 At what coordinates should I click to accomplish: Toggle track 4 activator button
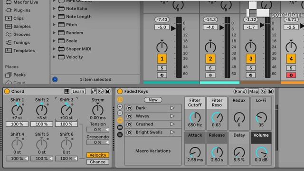pyautogui.click(x=291, y=59)
